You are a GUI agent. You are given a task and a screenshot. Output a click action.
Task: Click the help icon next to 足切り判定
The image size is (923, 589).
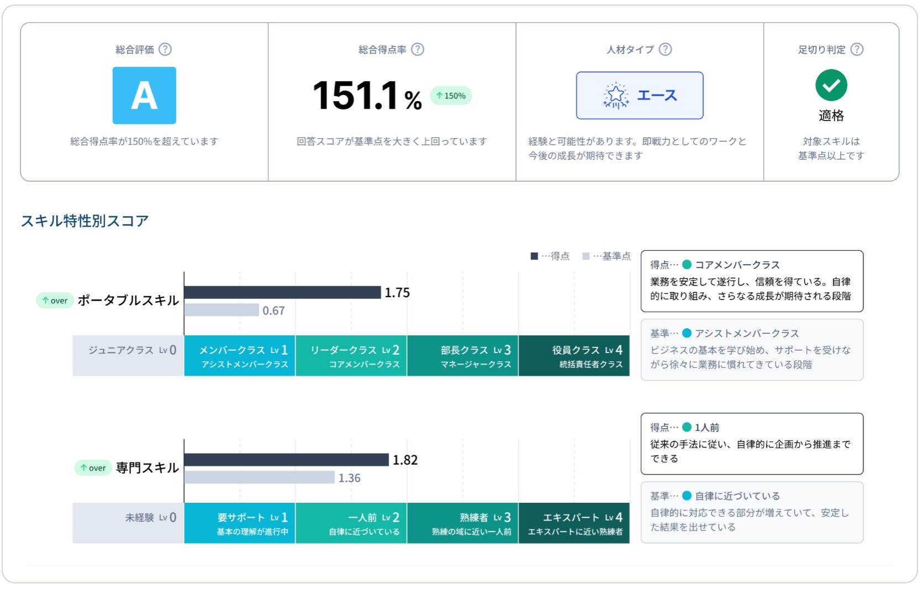coord(857,49)
